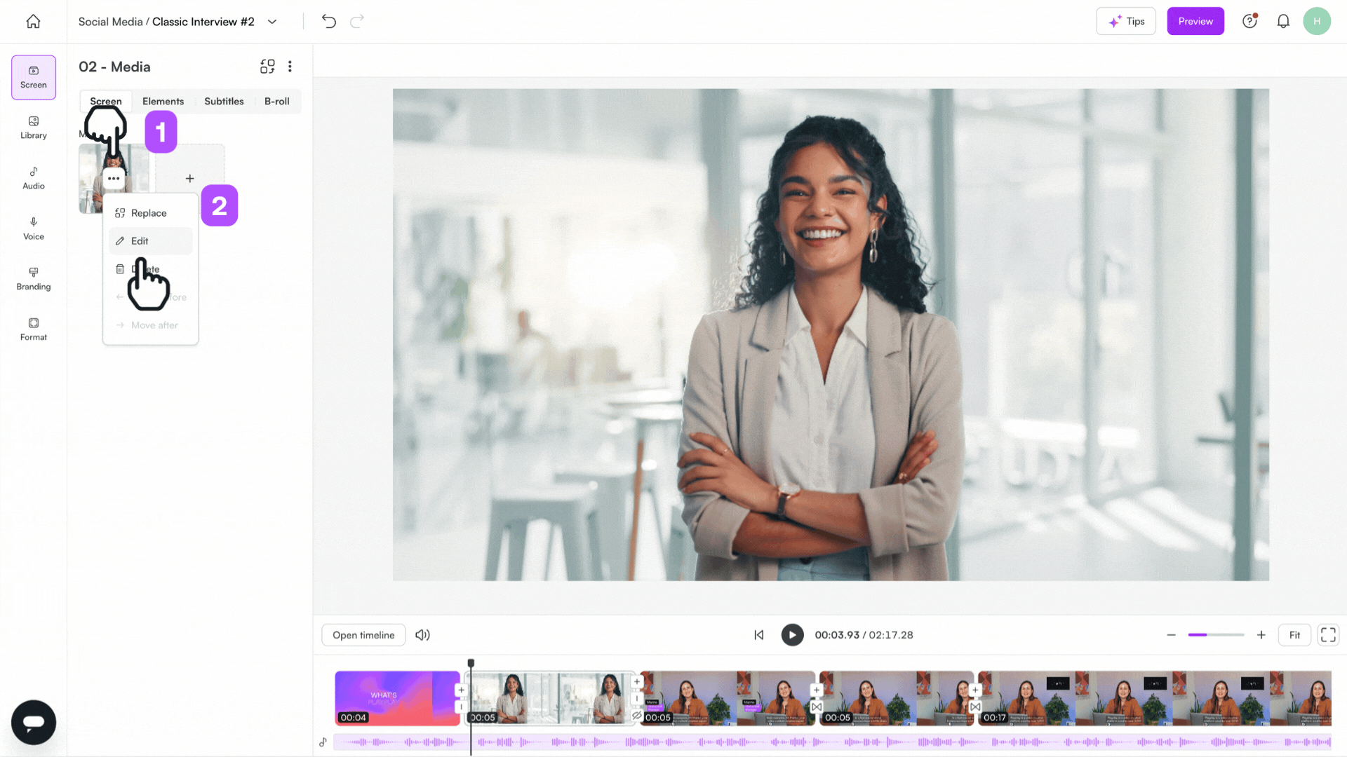This screenshot has width=1347, height=757.
Task: Click the Open timeline button
Action: click(363, 635)
